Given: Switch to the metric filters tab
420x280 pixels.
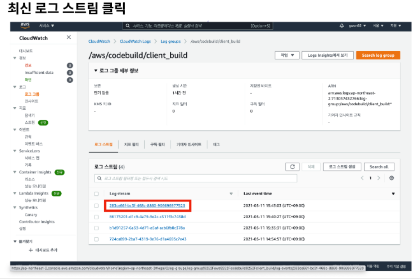Looking at the screenshot, I should pyautogui.click(x=131, y=144).
